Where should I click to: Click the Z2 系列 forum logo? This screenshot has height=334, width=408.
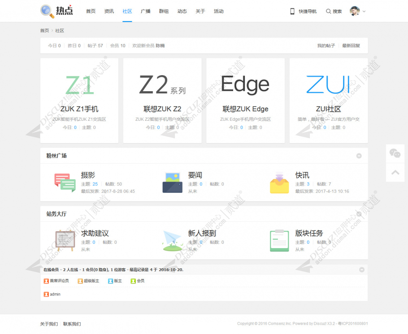point(162,85)
